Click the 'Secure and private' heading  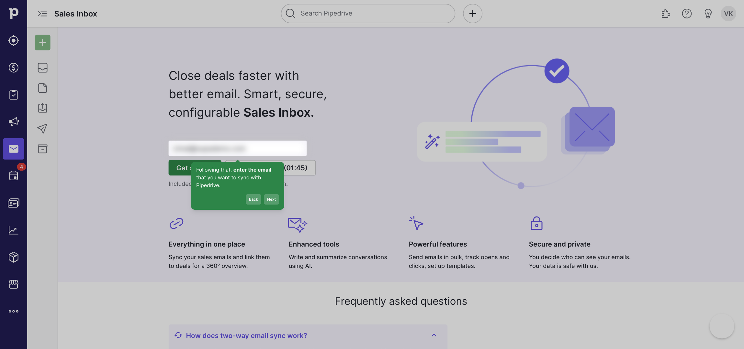(x=560, y=244)
